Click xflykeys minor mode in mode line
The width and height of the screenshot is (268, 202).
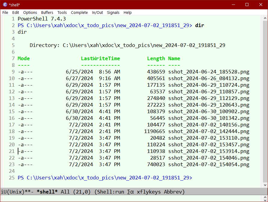[x=149, y=192]
